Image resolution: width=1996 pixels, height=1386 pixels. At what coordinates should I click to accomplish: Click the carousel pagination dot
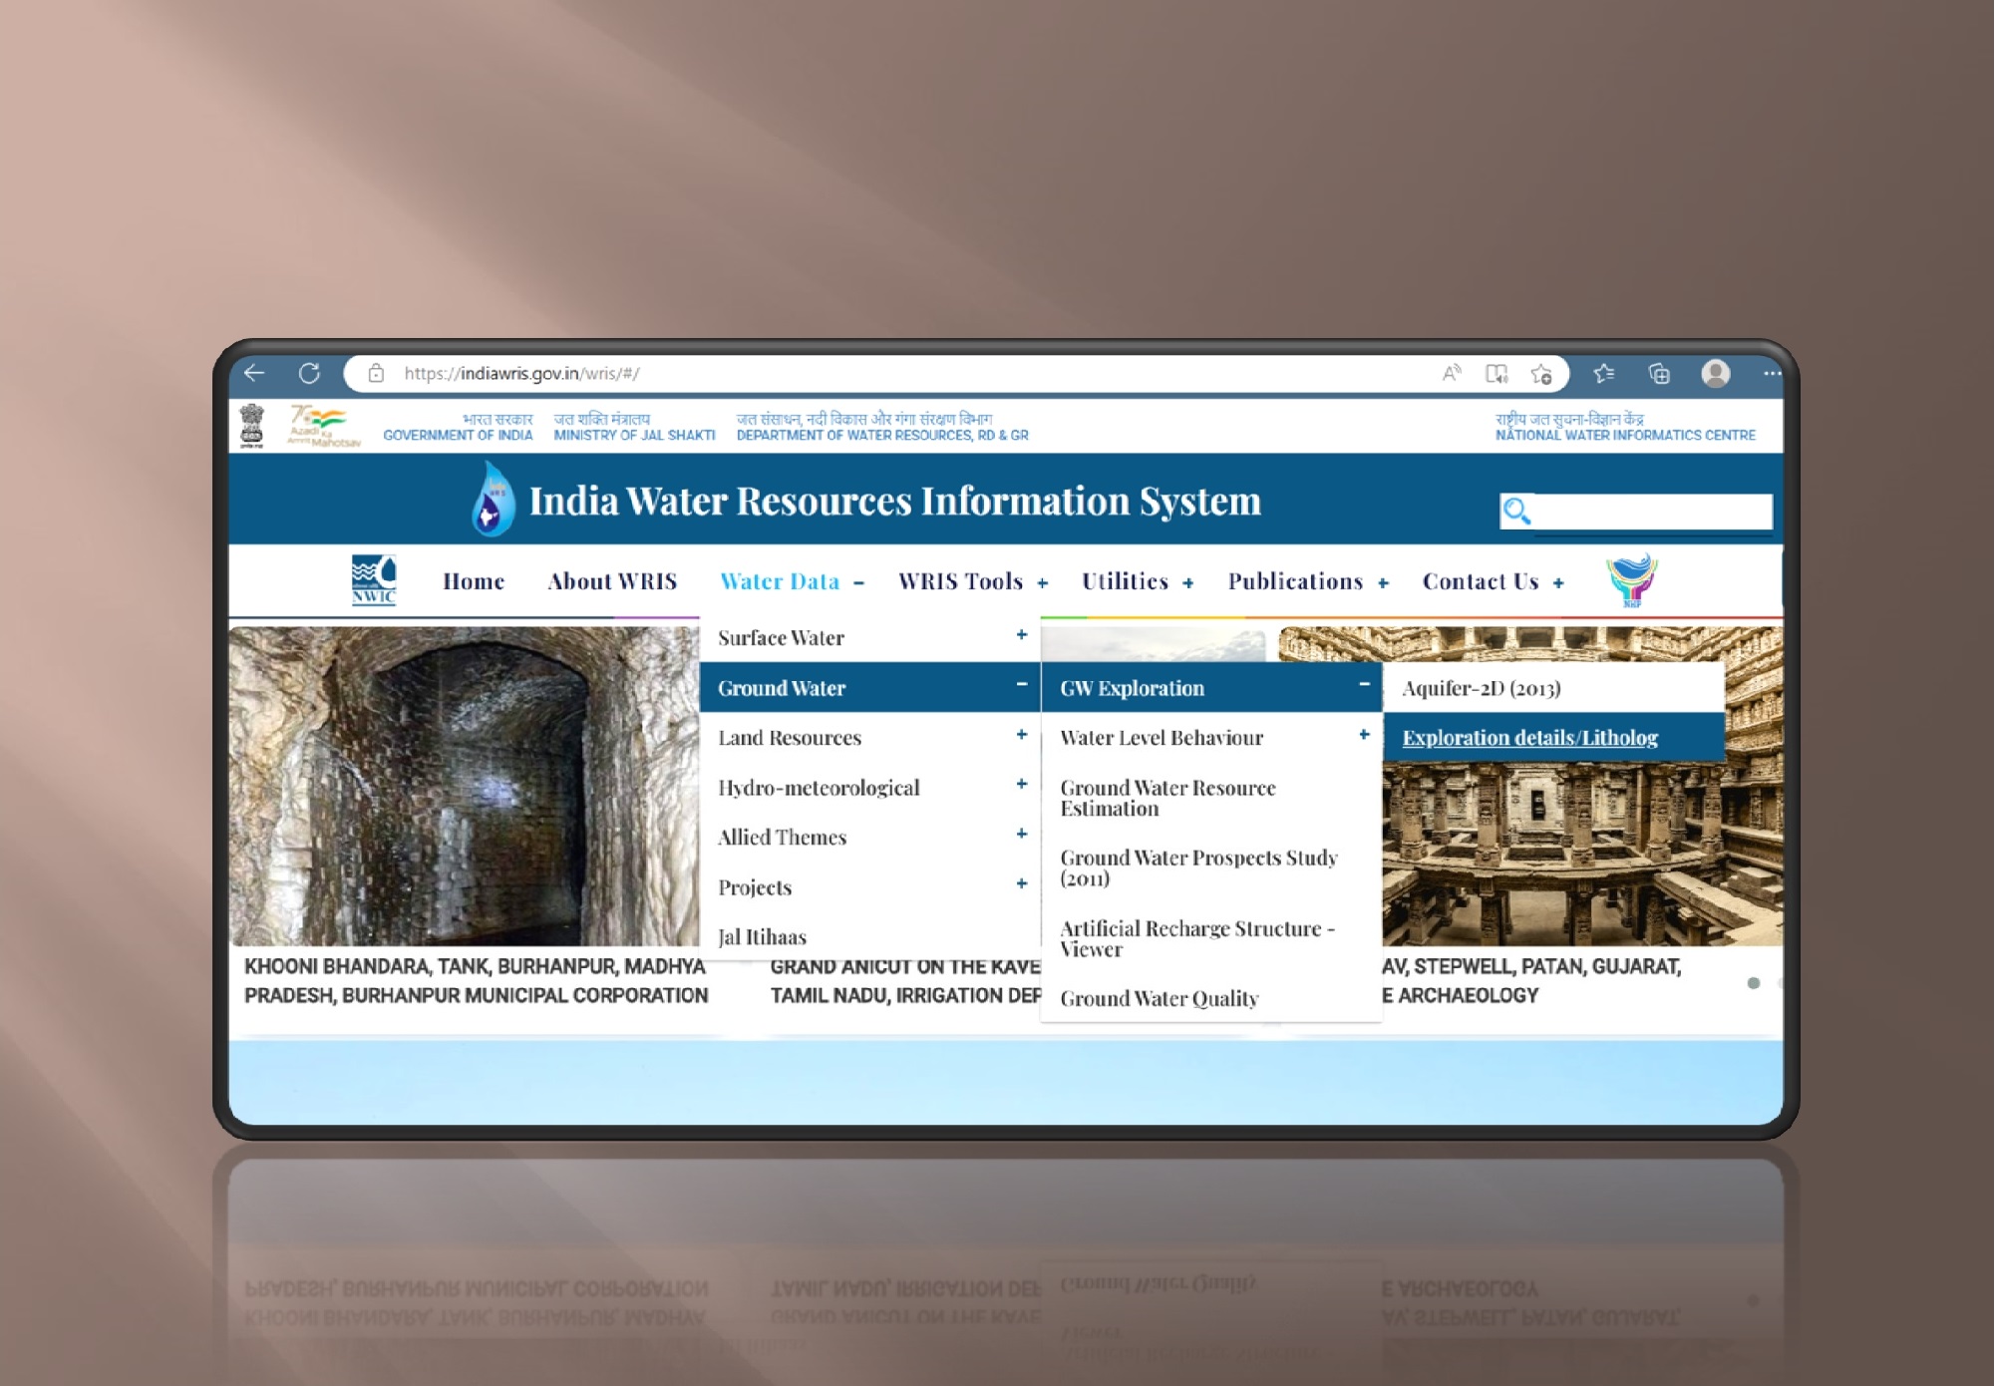pyautogui.click(x=1754, y=983)
